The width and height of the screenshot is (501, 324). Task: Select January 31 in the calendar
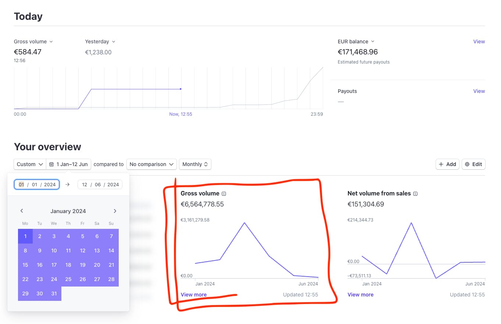tap(54, 294)
